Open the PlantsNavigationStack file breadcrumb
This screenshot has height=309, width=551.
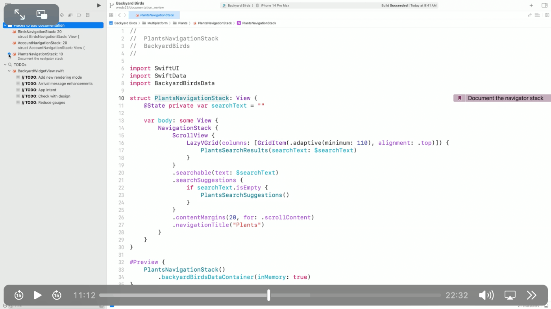(x=213, y=23)
